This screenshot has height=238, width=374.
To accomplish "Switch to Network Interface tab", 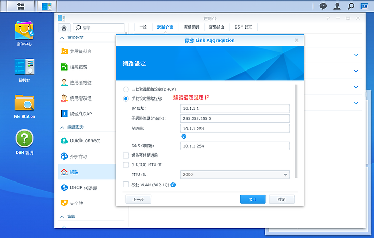I will [x=165, y=27].
